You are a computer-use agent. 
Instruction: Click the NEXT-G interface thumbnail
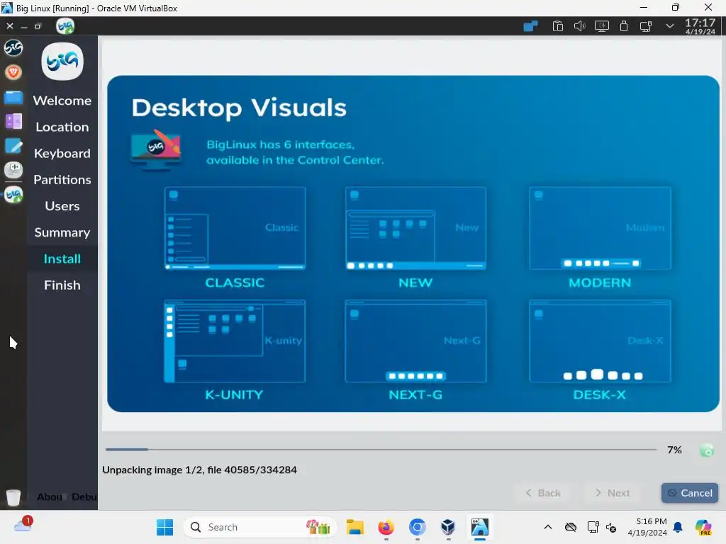click(415, 341)
